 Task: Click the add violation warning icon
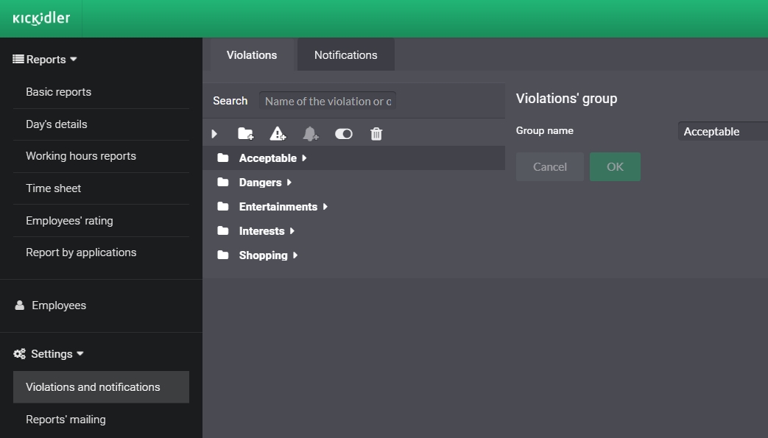point(278,133)
